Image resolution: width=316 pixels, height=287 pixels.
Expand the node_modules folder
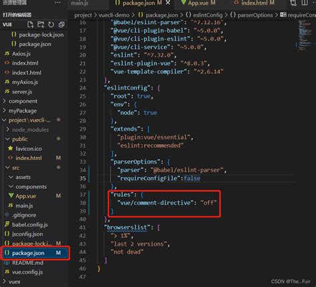tap(30, 129)
